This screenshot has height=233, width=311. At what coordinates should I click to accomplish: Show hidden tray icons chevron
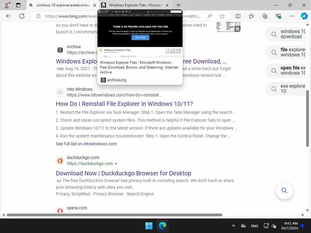234,226
